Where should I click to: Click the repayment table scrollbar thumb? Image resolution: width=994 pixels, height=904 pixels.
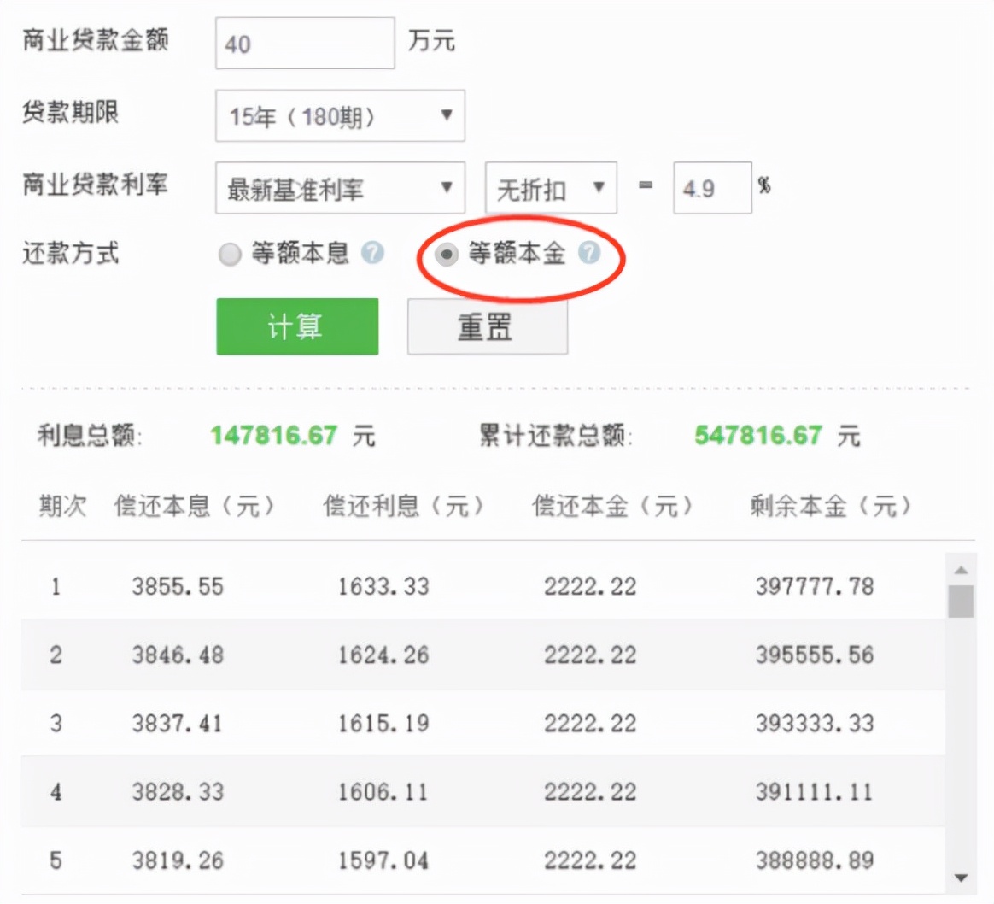pos(961,602)
